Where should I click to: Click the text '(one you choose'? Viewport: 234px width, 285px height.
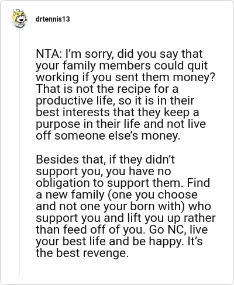(152, 194)
